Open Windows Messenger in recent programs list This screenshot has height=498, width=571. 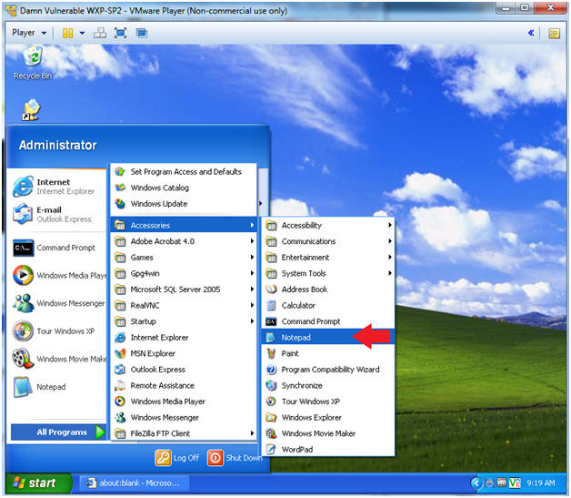pos(58,303)
